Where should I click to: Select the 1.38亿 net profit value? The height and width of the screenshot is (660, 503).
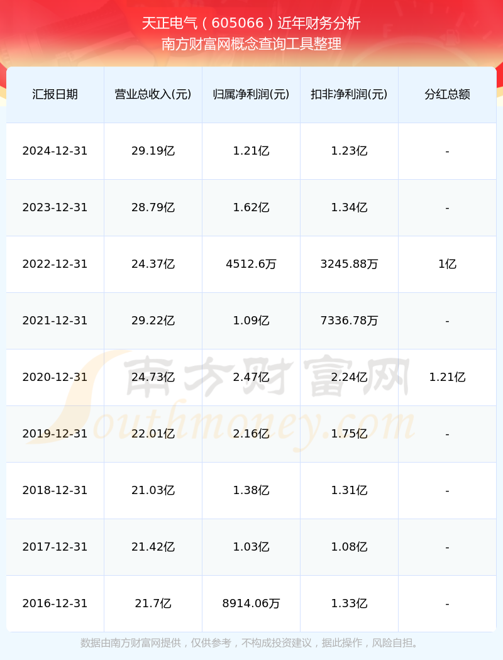click(x=251, y=490)
